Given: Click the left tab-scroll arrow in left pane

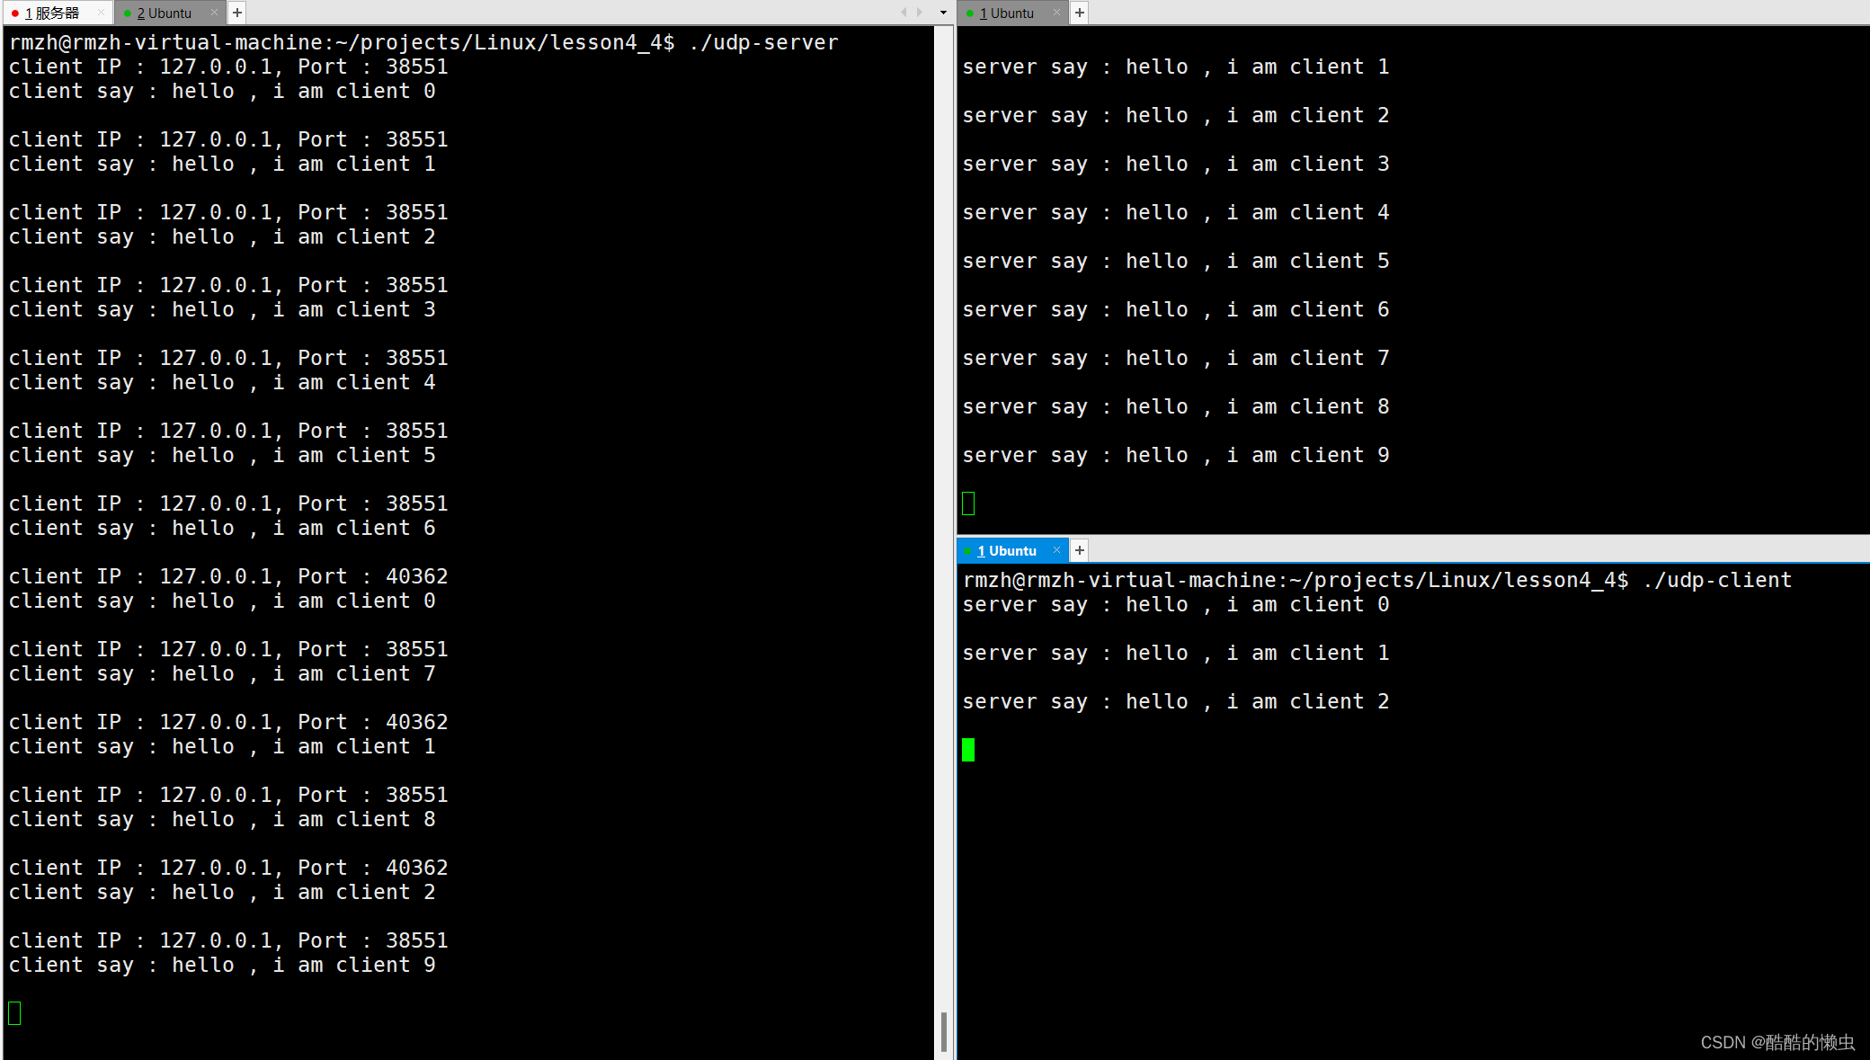Looking at the screenshot, I should (904, 13).
